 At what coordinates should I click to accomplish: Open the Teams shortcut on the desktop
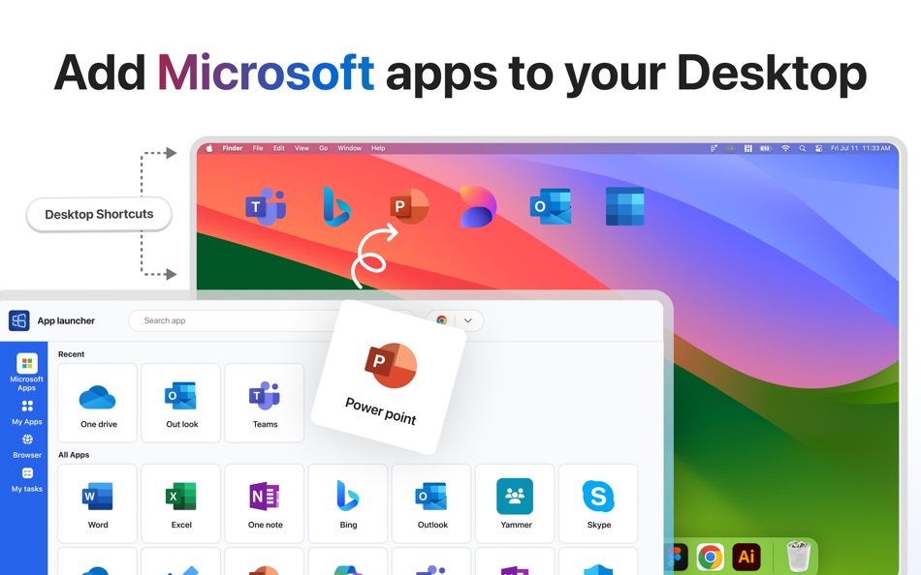coord(266,206)
